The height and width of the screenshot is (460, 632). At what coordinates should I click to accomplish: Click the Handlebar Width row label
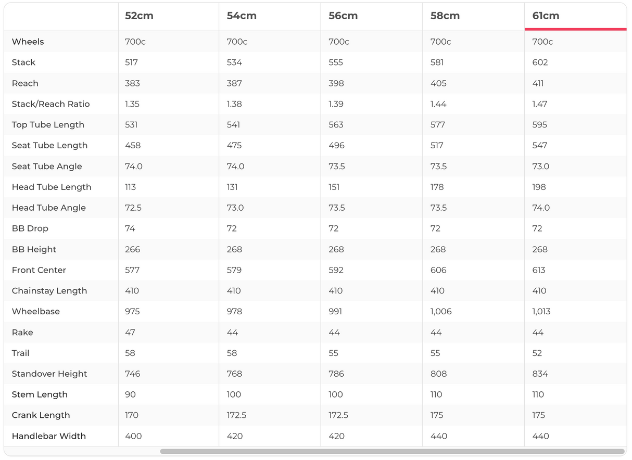click(49, 436)
